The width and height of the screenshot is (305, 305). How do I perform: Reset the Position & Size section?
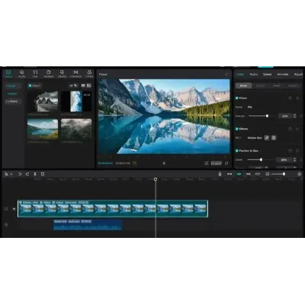pos(290,151)
